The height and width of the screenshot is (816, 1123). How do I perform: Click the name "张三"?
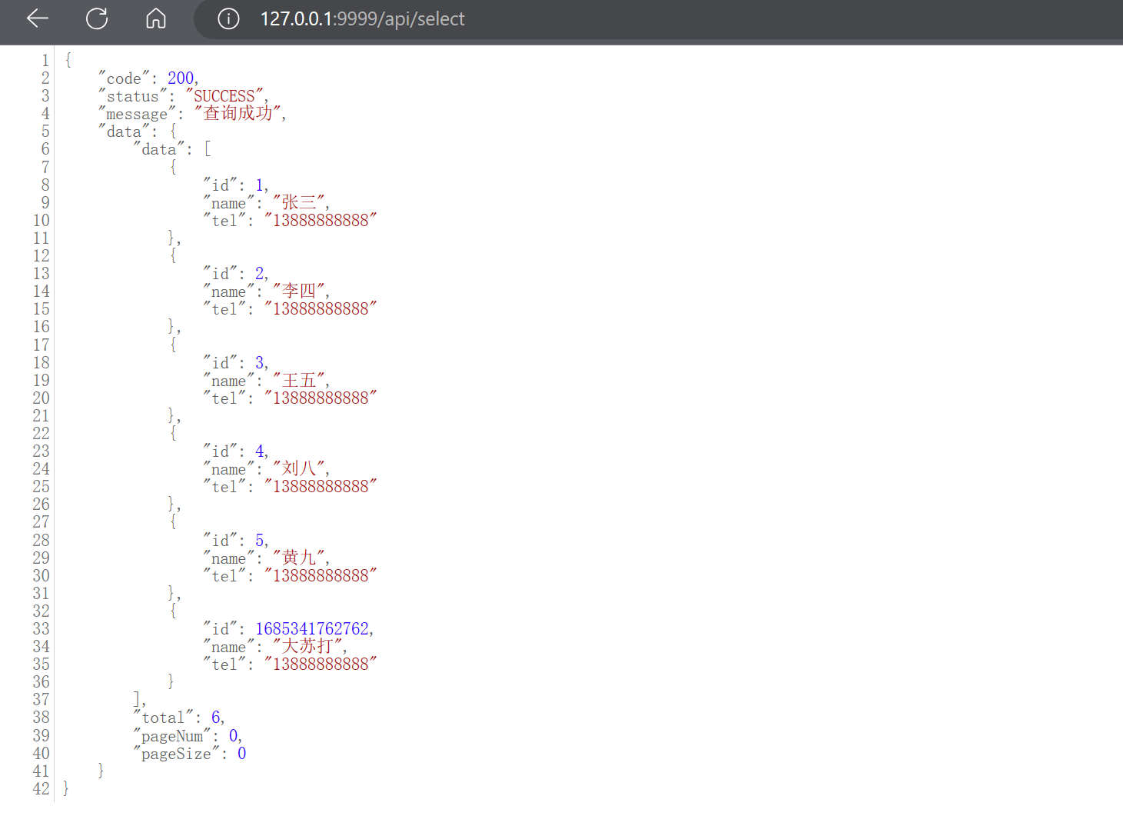299,203
